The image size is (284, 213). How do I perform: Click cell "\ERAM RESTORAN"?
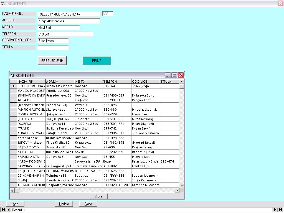click(x=31, y=133)
